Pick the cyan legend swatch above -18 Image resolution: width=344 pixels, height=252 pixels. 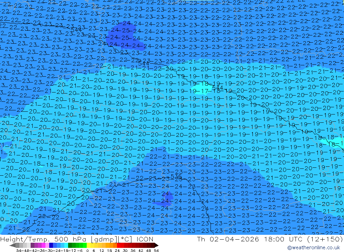tap(66, 245)
